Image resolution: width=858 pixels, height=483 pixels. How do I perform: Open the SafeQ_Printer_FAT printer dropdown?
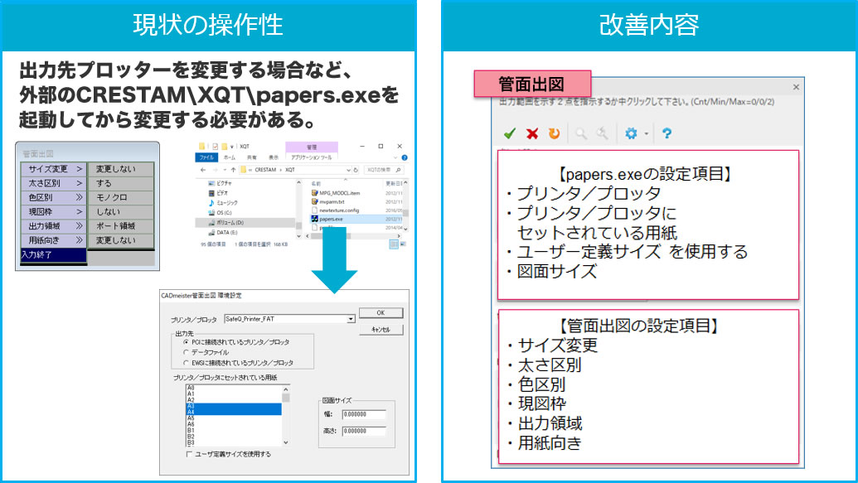click(351, 318)
